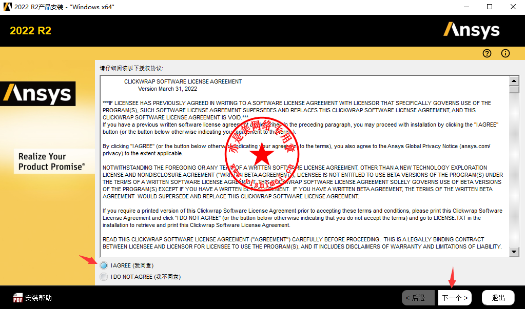525x309 pixels.
Task: Open the PDF install help icon
Action: tap(18, 298)
